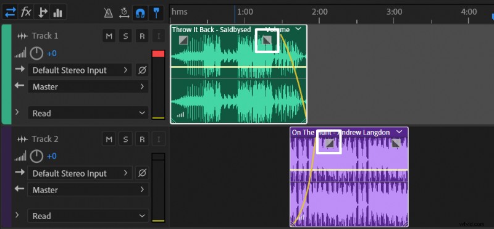Image resolution: width=494 pixels, height=229 pixels.
Task: Expand Track 2 automation lanes chevron
Action: (17, 215)
